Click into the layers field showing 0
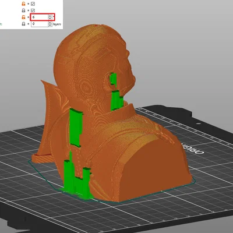The width and height of the screenshot is (233, 233). click(40, 24)
